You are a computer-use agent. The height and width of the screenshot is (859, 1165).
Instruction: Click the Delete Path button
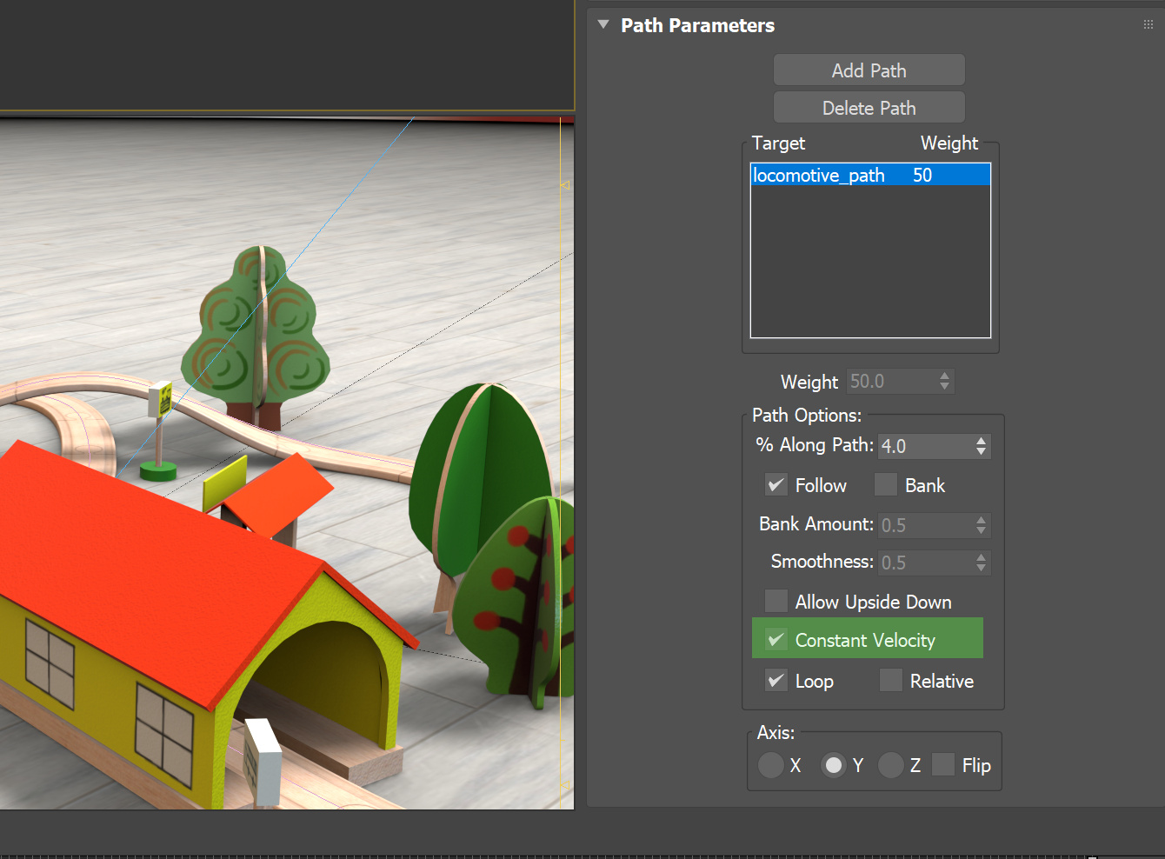coord(869,108)
